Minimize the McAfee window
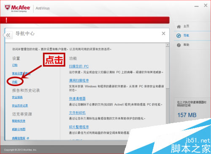This screenshot has width=211, height=154. pyautogui.click(x=197, y=6)
